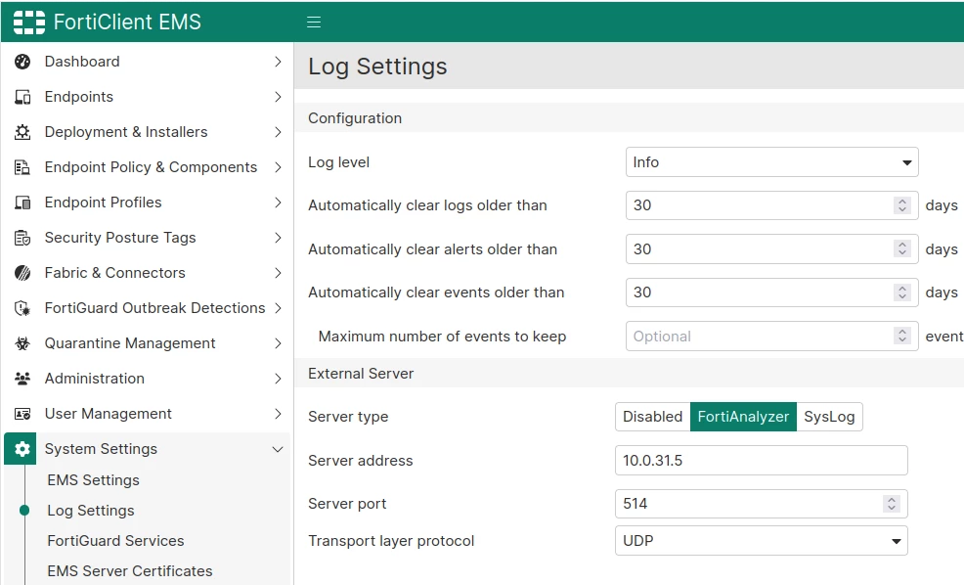Click the Server port field
964x585 pixels.
point(761,504)
